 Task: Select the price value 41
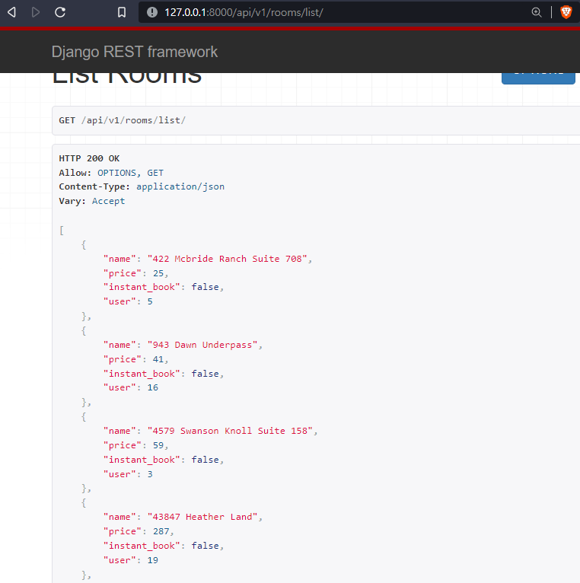click(x=158, y=359)
